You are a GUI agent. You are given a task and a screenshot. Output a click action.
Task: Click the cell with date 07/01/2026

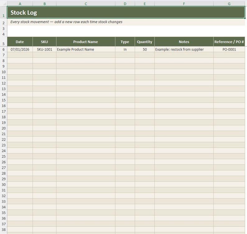tap(20, 49)
